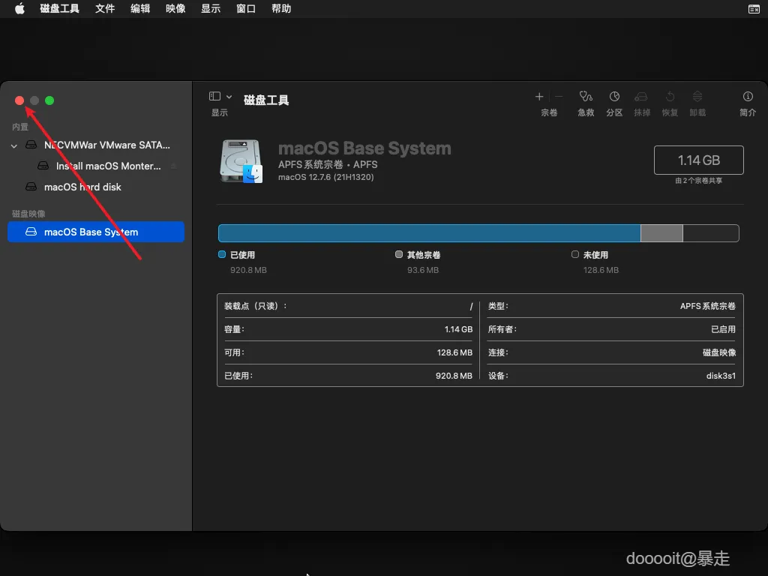Add a volume with the plus icon
Viewport: 768px width, 576px height.
539,97
